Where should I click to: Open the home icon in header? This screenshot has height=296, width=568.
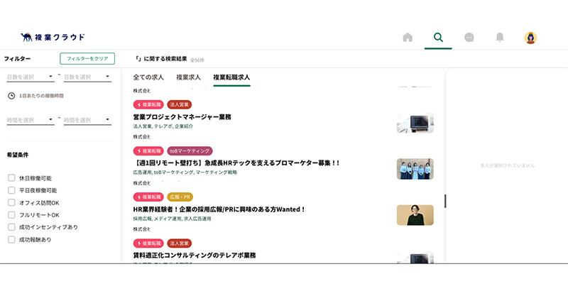click(408, 38)
